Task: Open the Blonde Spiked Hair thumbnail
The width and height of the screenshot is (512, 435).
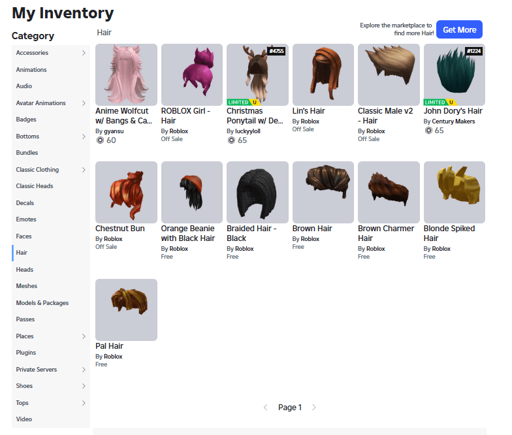Action: click(454, 192)
